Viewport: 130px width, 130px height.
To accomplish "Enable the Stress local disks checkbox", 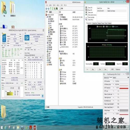I will click(88, 17).
